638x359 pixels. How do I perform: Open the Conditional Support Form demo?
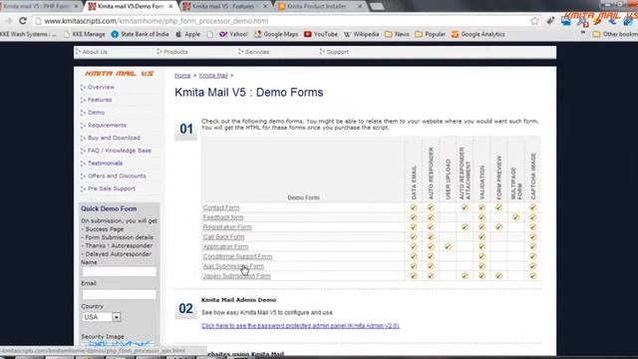click(237, 256)
